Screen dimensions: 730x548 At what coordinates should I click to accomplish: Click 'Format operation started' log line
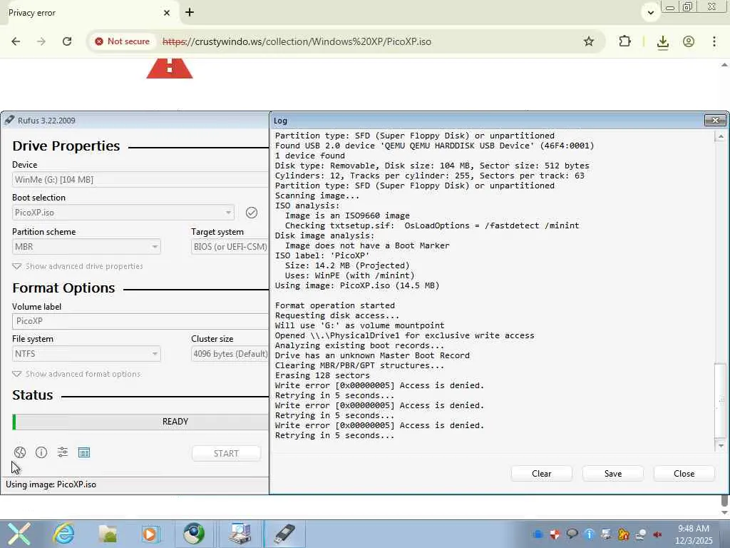click(x=335, y=305)
